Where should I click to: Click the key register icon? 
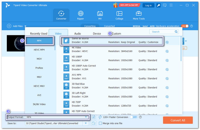click(158, 5)
